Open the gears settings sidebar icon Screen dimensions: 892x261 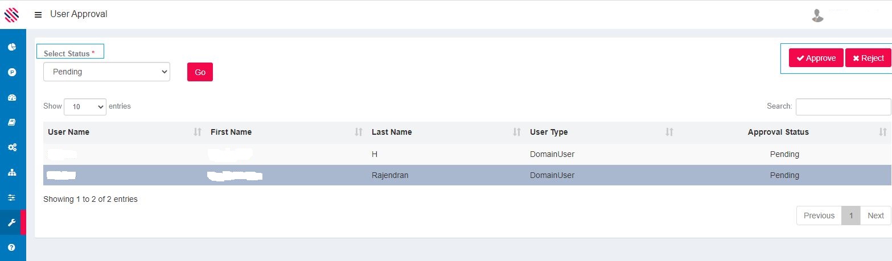tap(12, 147)
